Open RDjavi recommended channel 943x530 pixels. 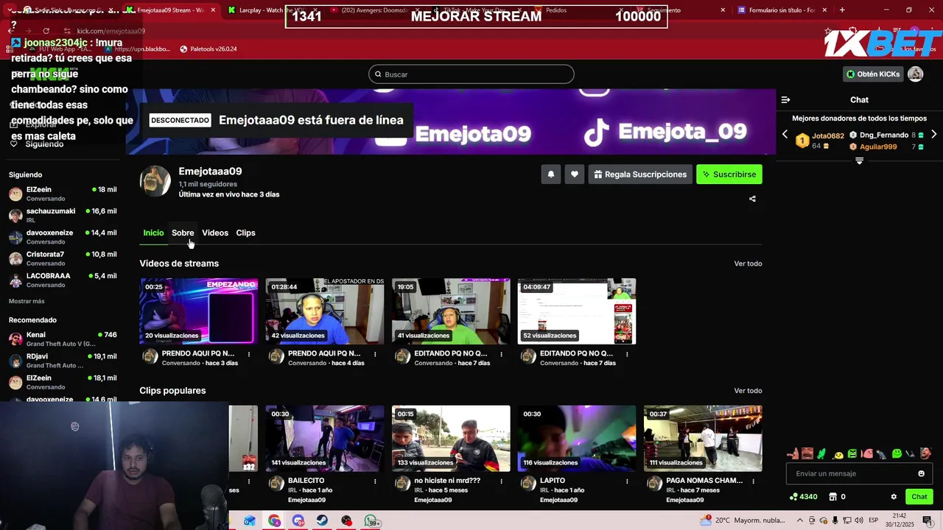[x=63, y=361]
